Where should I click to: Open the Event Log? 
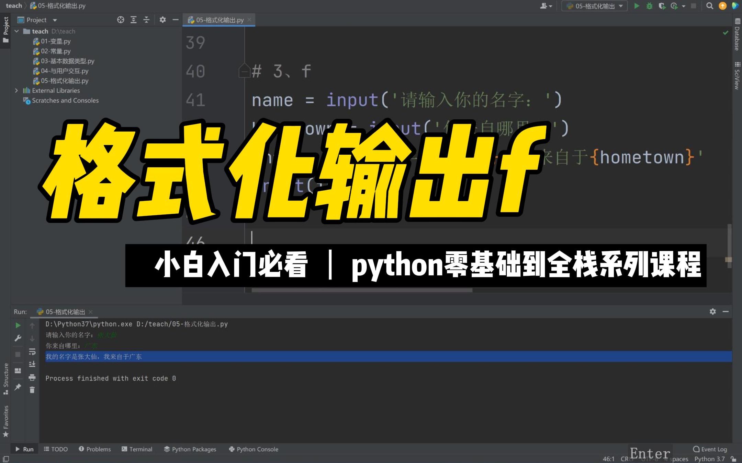pos(710,449)
